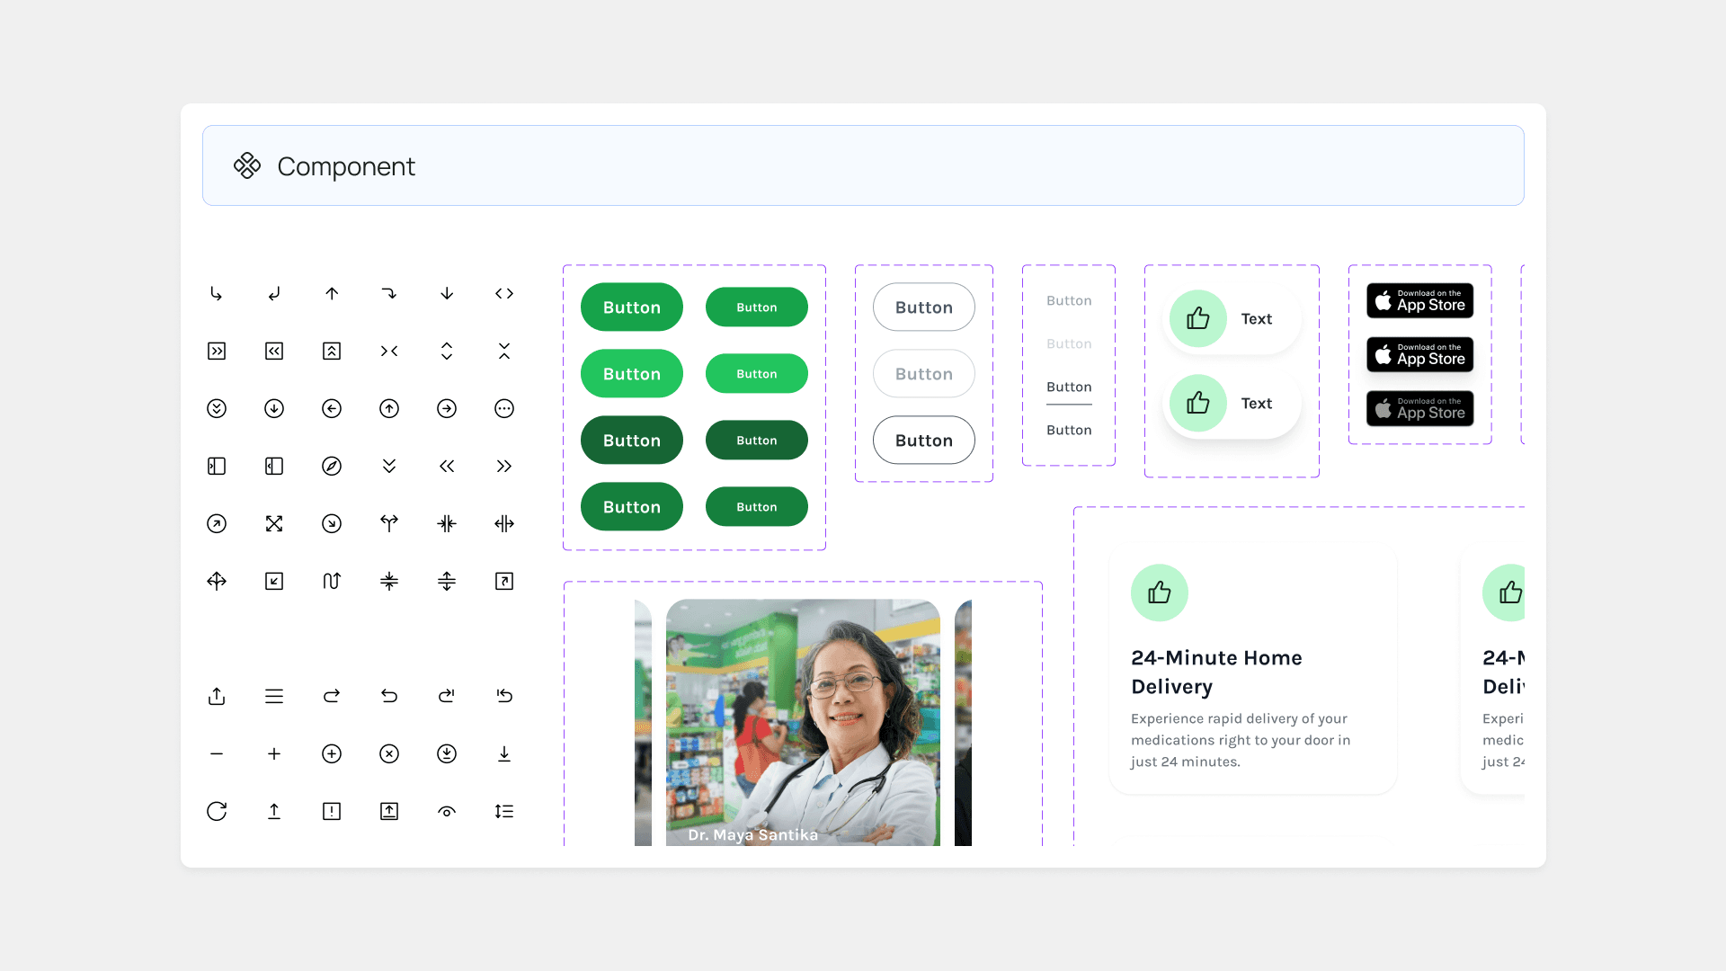Click the dark-outlined Button at bottom

tap(923, 441)
